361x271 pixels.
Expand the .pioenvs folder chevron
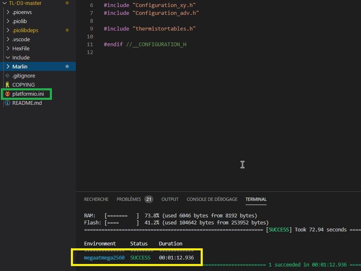(x=8, y=12)
